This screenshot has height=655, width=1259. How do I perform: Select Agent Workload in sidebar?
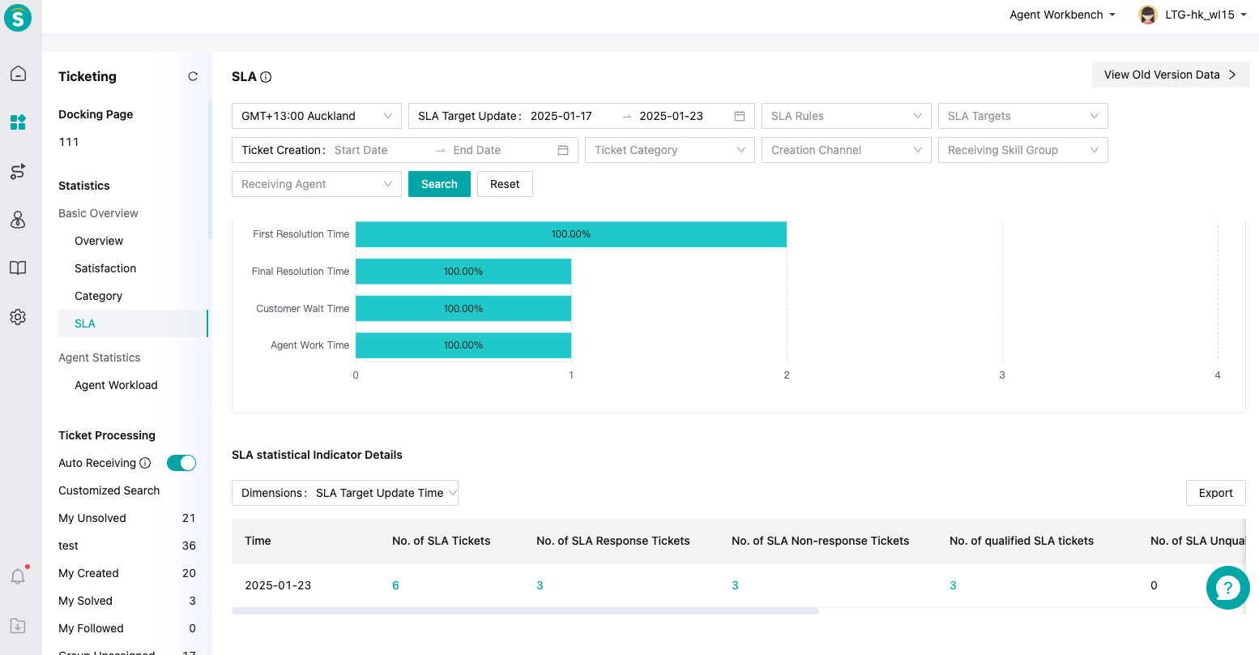point(116,385)
